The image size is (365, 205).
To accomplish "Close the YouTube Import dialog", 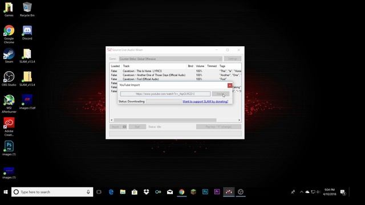I will pos(230,85).
